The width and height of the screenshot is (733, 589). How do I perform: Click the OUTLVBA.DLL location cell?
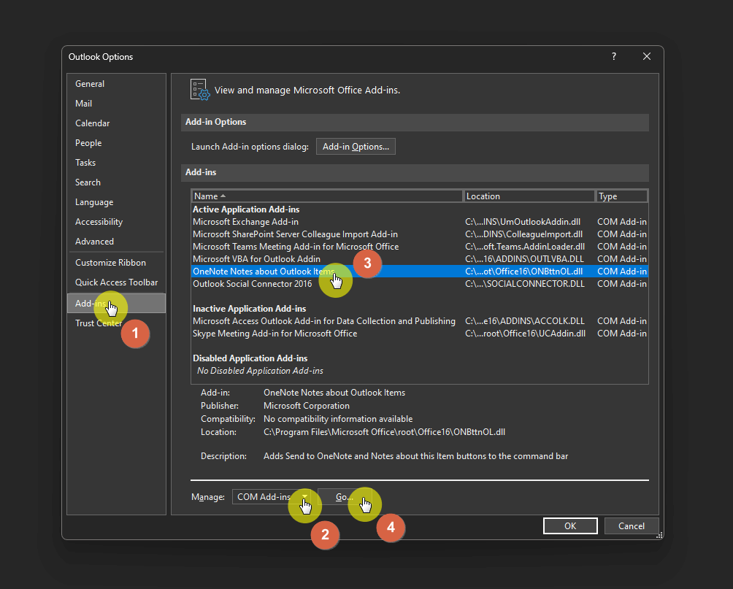pyautogui.click(x=524, y=258)
